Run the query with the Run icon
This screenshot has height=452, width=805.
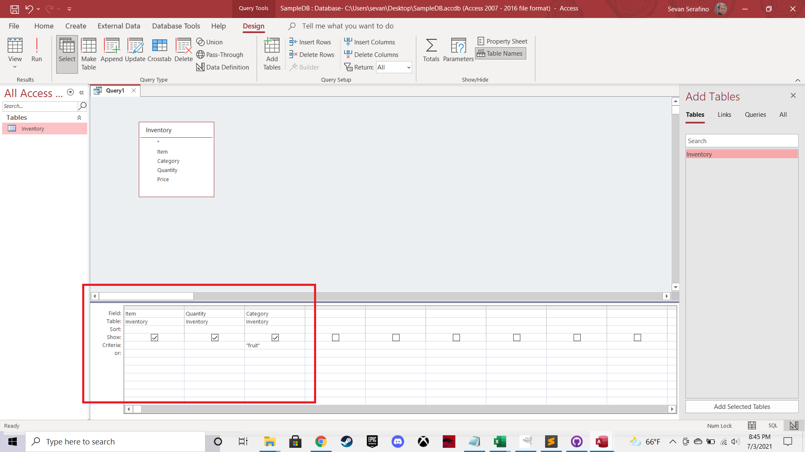pos(36,50)
